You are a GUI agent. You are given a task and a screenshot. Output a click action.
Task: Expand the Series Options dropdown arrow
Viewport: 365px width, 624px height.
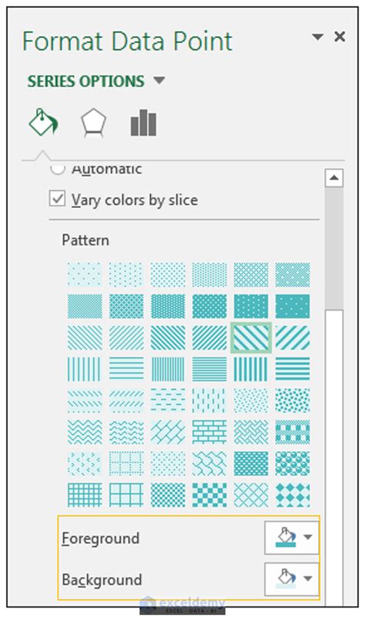coord(159,80)
